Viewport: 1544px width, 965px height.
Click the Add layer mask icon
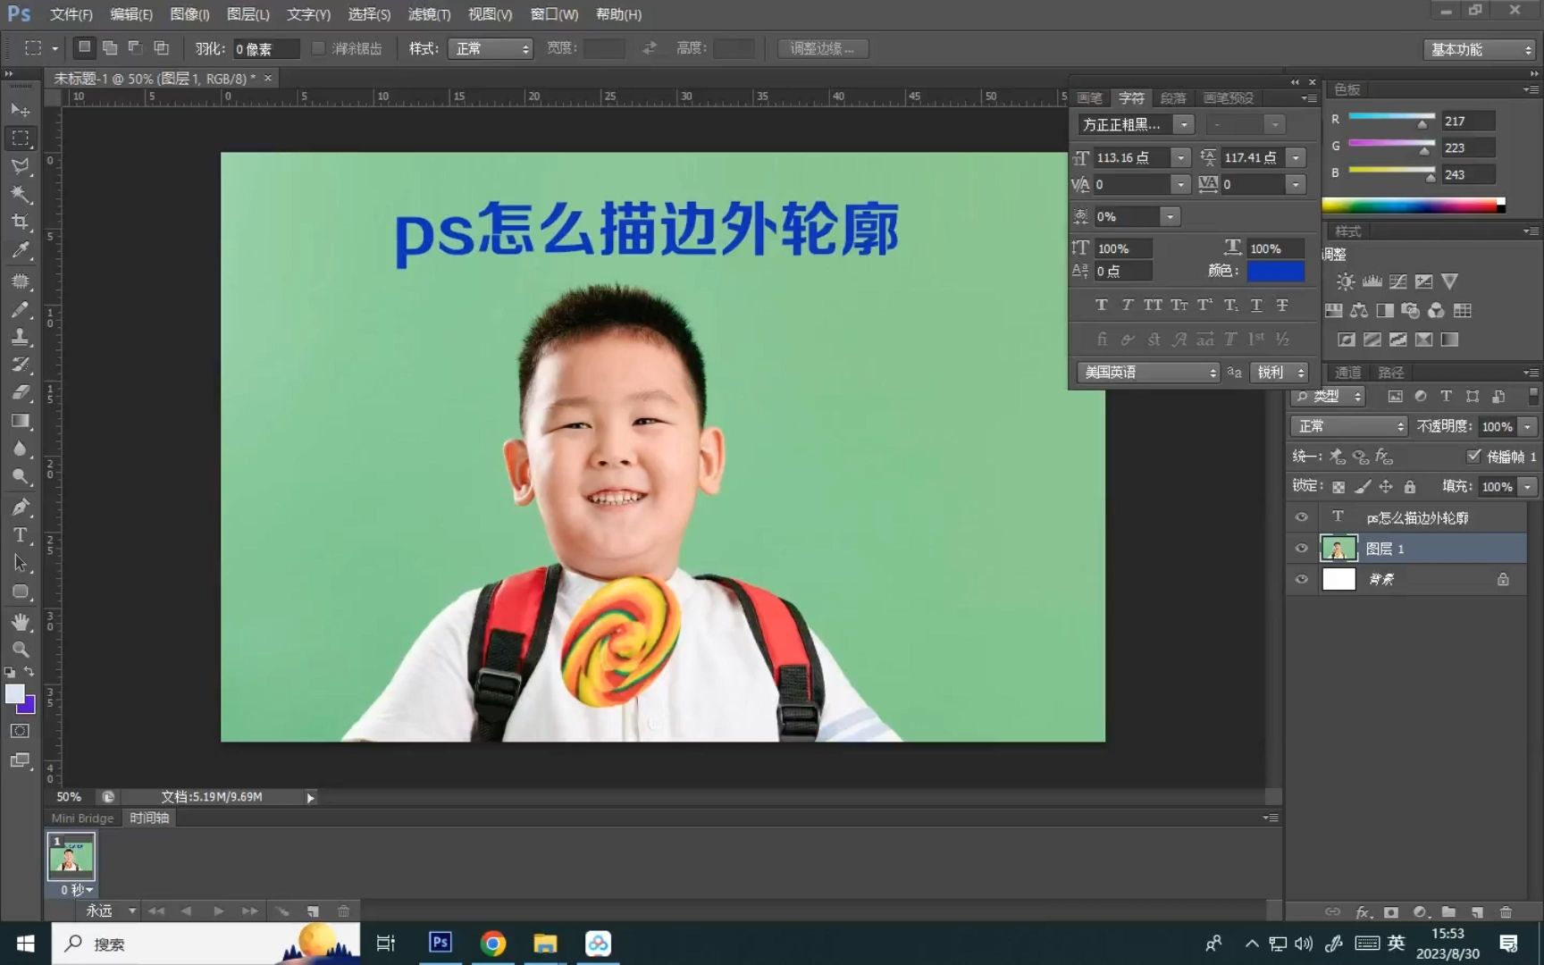tap(1391, 912)
